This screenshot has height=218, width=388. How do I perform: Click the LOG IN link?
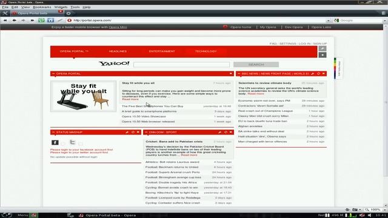[x=304, y=44]
